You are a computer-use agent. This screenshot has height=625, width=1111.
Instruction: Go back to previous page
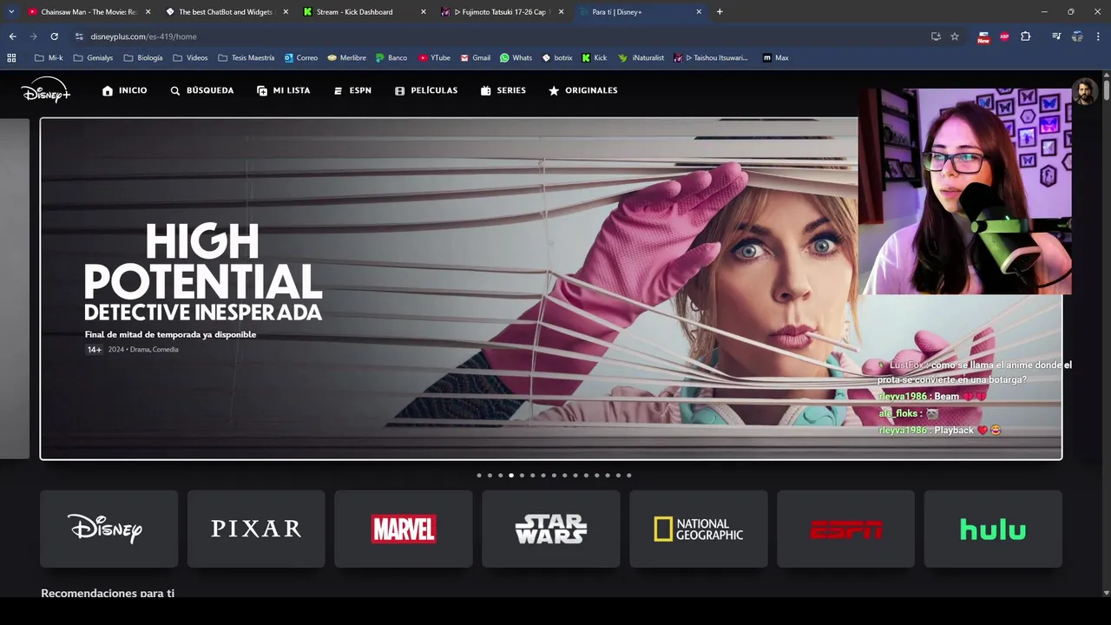[12, 36]
